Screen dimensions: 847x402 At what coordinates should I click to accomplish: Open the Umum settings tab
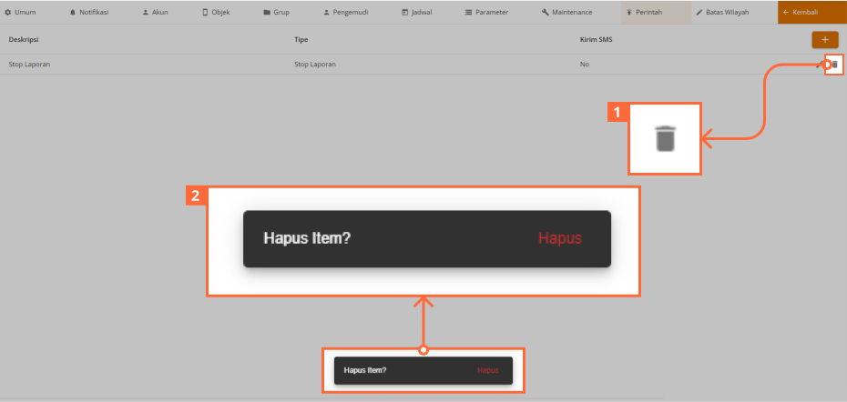point(21,13)
